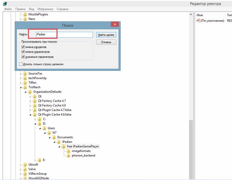Select the MozillaPlugins folder icon
The width and height of the screenshot is (232, 180).
point(25,15)
